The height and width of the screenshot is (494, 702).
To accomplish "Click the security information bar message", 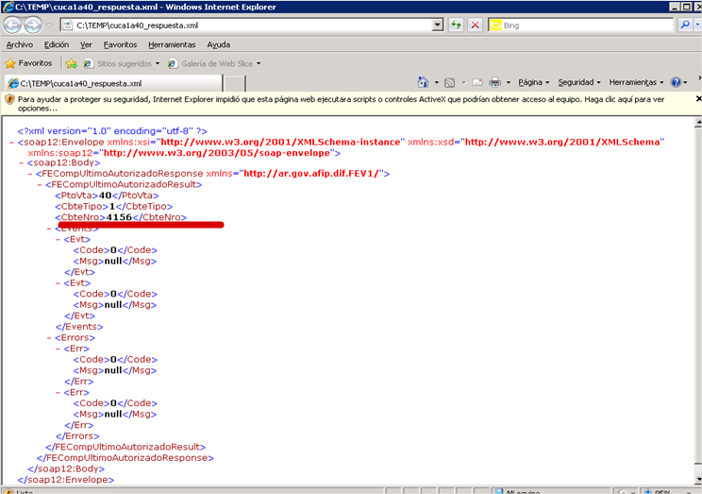I will pyautogui.click(x=341, y=104).
